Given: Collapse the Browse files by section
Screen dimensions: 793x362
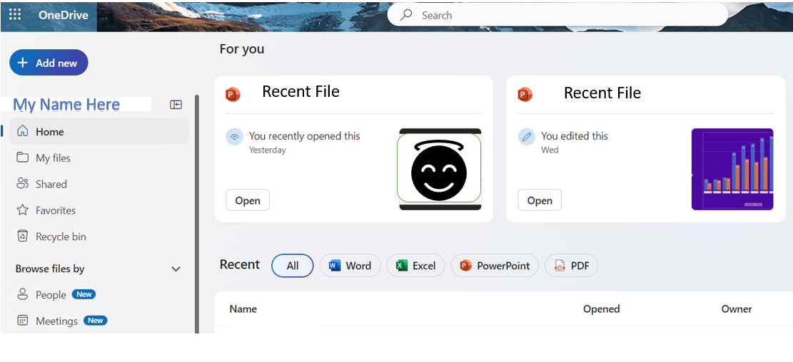Looking at the screenshot, I should click(176, 269).
